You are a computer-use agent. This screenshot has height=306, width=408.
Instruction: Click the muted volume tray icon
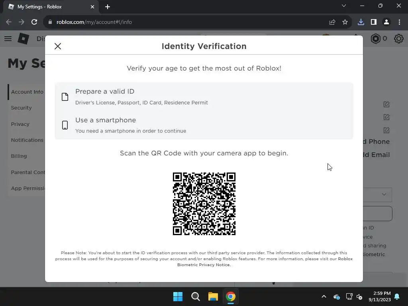pos(359,296)
